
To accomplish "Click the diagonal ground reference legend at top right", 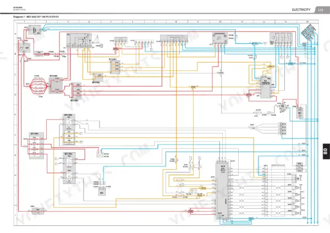I will [x=309, y=32].
